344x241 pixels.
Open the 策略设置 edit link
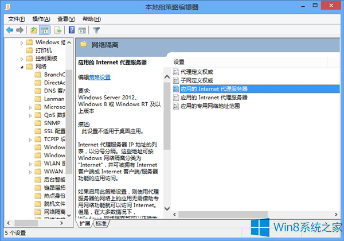point(100,77)
